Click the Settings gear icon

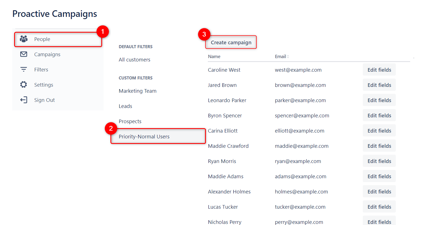24,85
